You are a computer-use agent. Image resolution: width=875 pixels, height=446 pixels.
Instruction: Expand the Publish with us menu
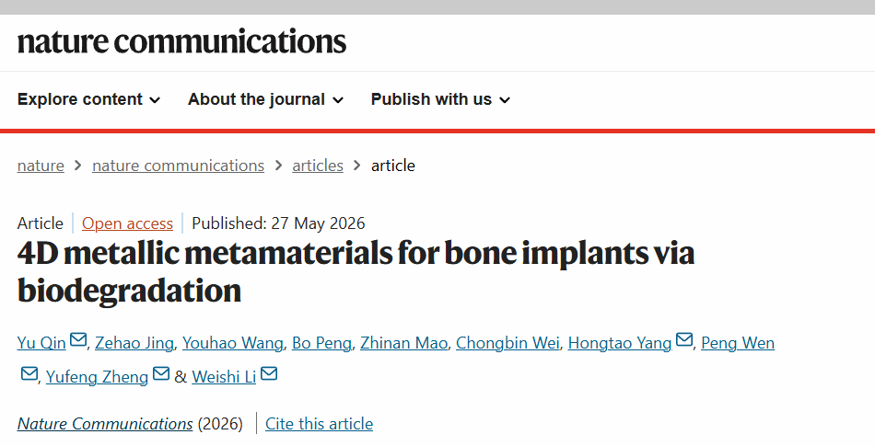pos(441,99)
